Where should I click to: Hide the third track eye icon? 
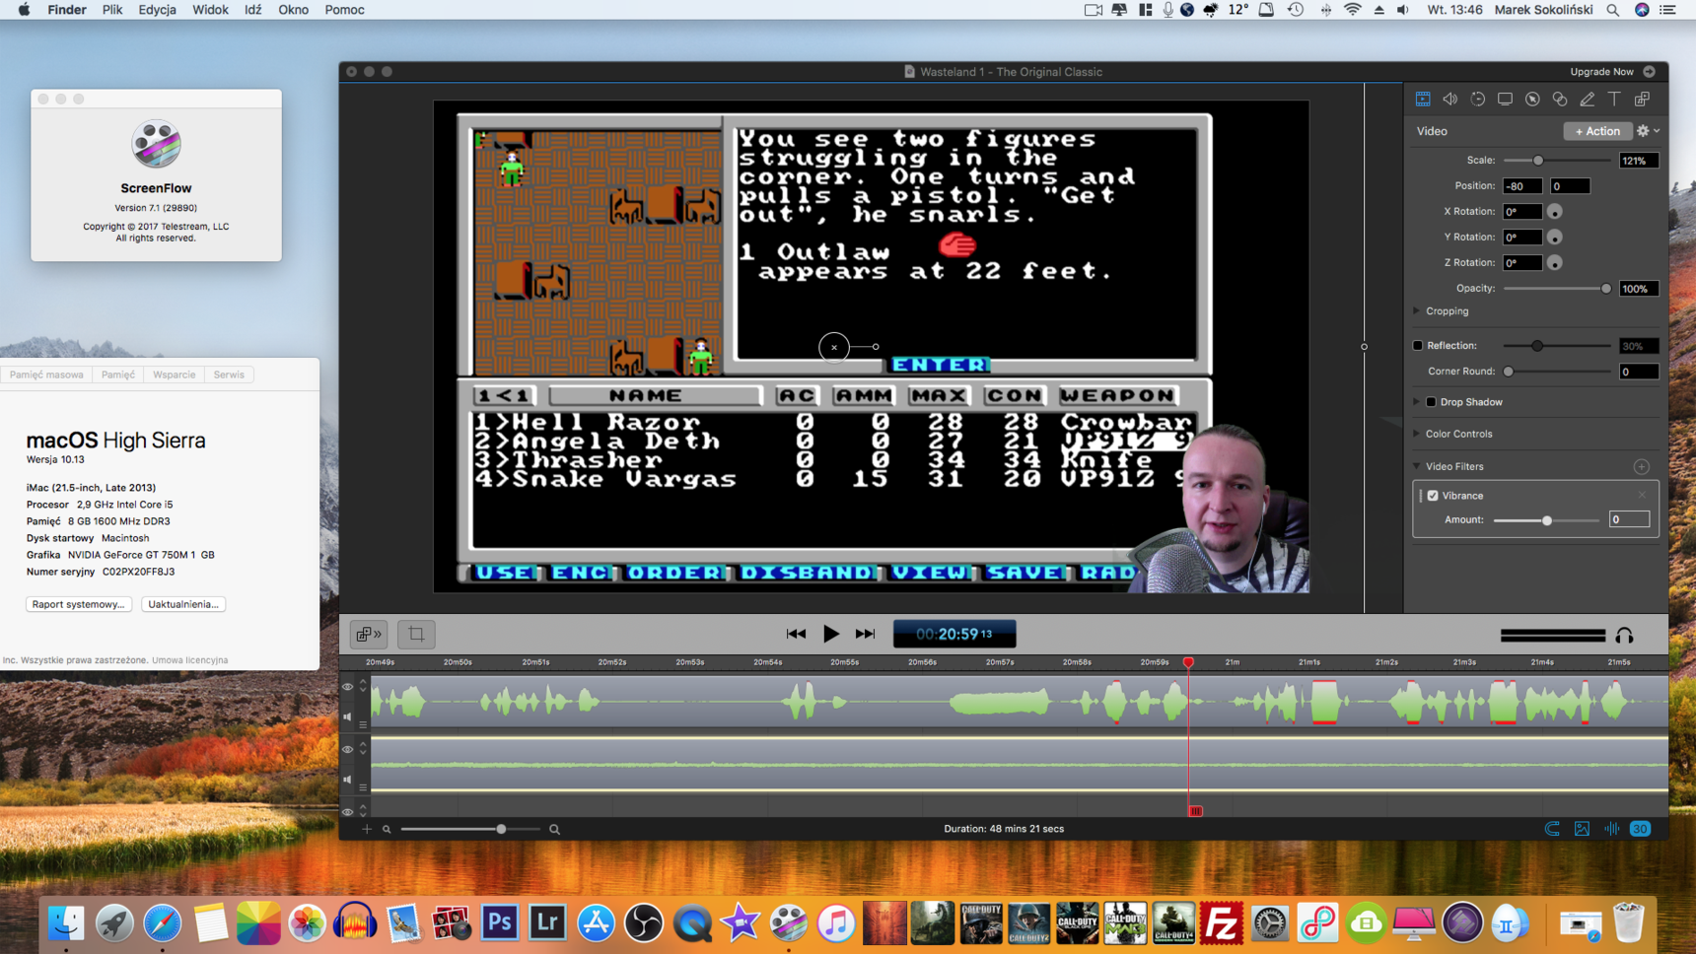tap(347, 812)
